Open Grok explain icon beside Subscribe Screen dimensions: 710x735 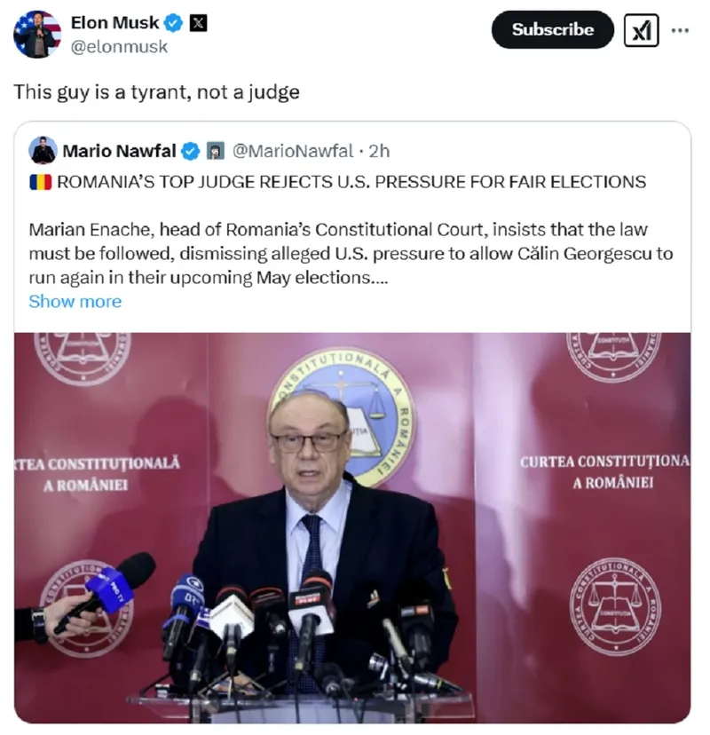(641, 30)
